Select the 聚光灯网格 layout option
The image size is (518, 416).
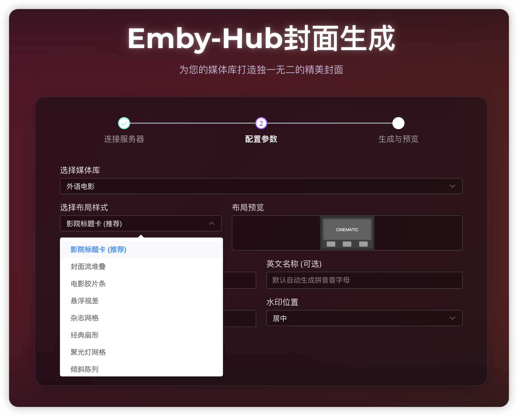tap(88, 352)
